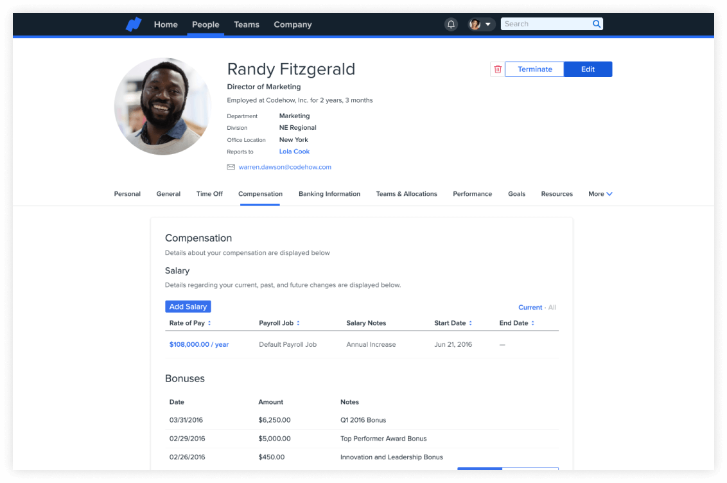The image size is (727, 483).
Task: Sort by Start Date arrows
Action: (x=470, y=323)
